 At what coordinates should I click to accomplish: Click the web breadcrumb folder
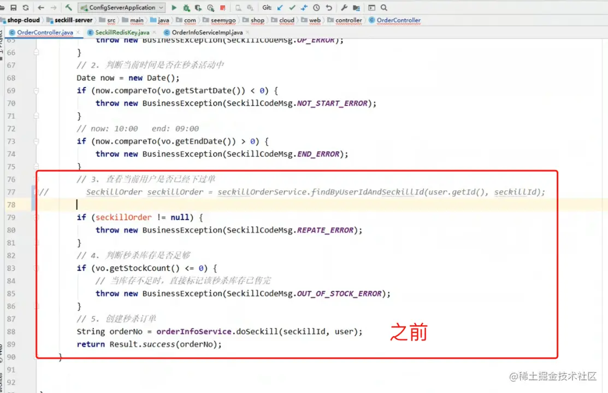[311, 20]
